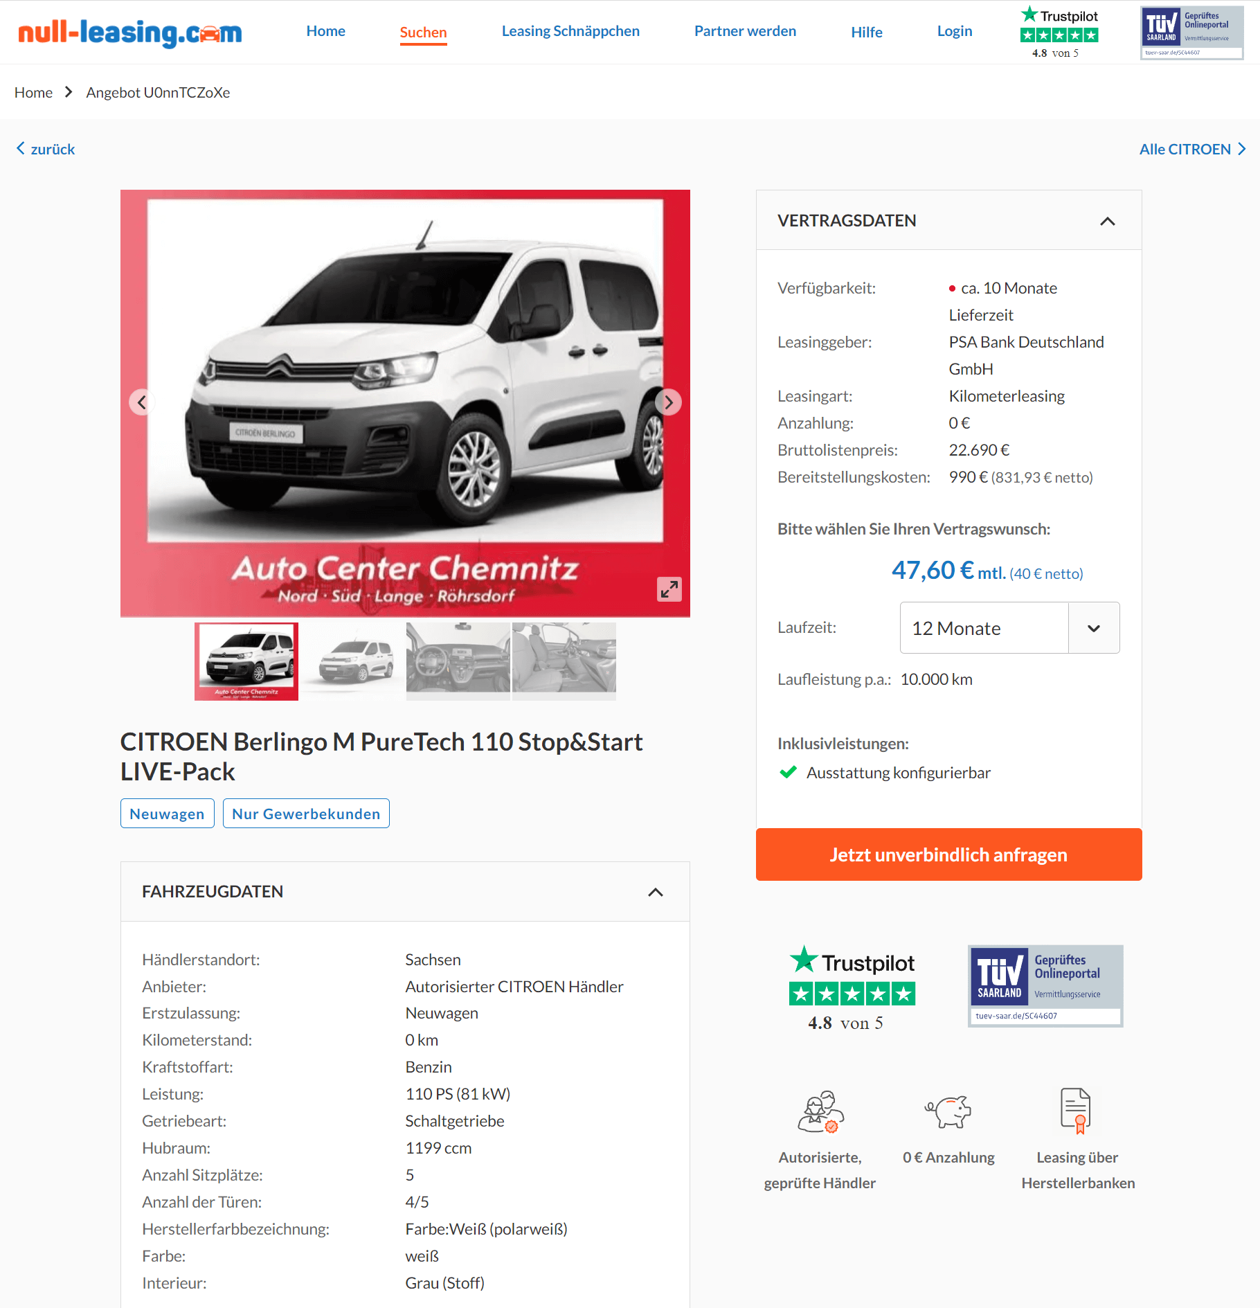This screenshot has height=1308, width=1260.
Task: Click Jetzt unverbindlich anfragen button
Action: tap(948, 854)
